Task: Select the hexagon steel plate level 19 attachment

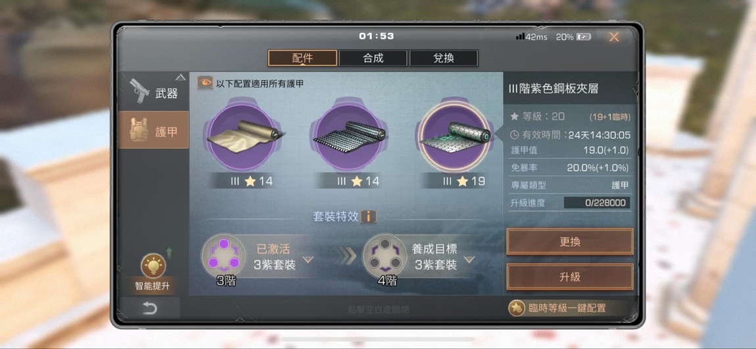Action: coord(455,136)
